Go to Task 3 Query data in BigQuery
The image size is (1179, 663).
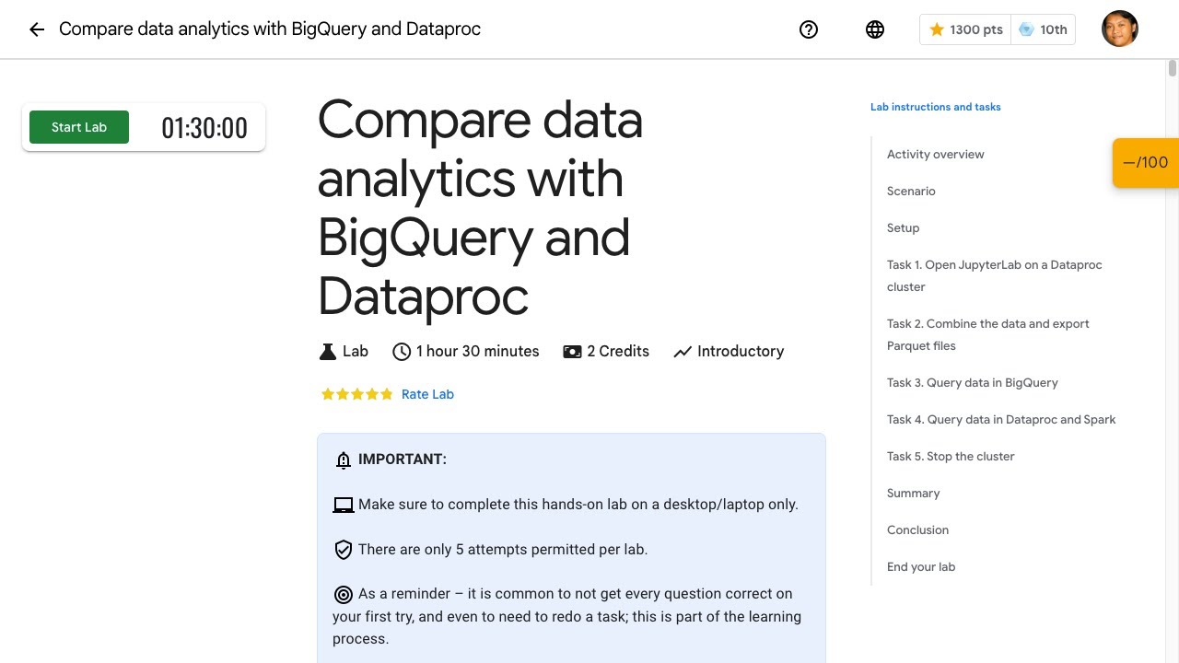(x=973, y=382)
